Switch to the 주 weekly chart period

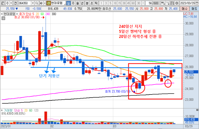point(73,3)
